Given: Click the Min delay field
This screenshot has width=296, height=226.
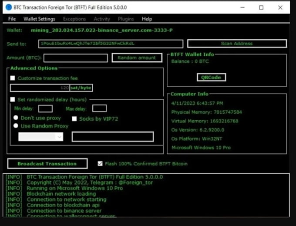Looking at the screenshot, I should pyautogui.click(x=45, y=108).
